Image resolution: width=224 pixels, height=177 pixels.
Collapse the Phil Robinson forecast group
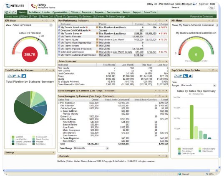pyautogui.click(x=58, y=103)
